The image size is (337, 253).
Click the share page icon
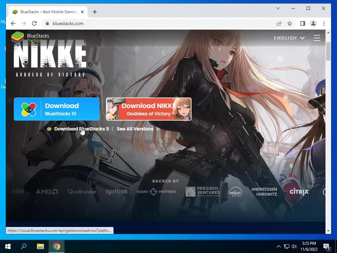(279, 23)
